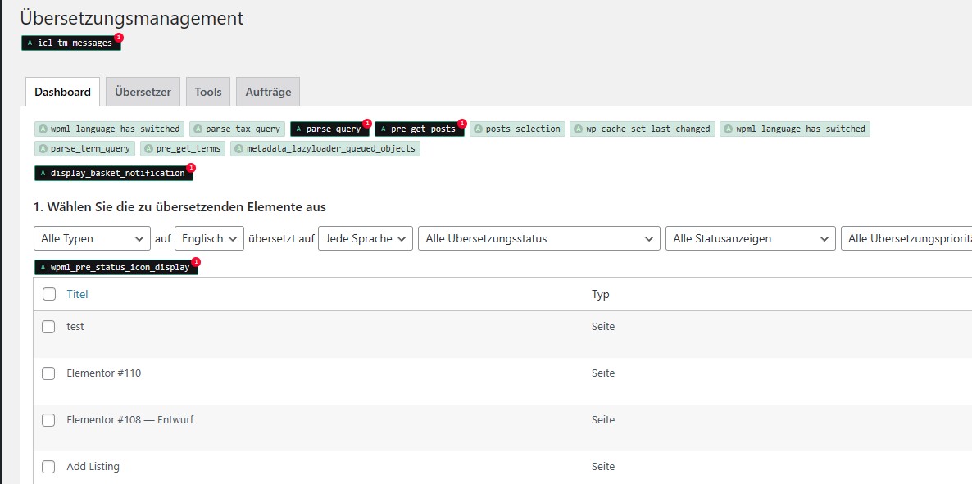This screenshot has height=484, width=972.
Task: Click the pre_get_terms hook tag
Action: tap(183, 149)
